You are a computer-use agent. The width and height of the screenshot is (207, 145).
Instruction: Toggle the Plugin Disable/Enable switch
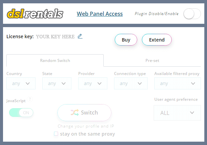(192, 14)
